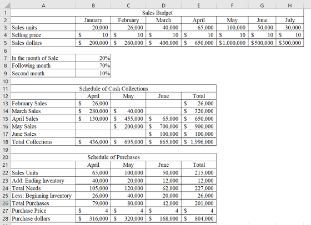Click Total Purchases total 201,000
311x225 pixels.
pyautogui.click(x=199, y=203)
